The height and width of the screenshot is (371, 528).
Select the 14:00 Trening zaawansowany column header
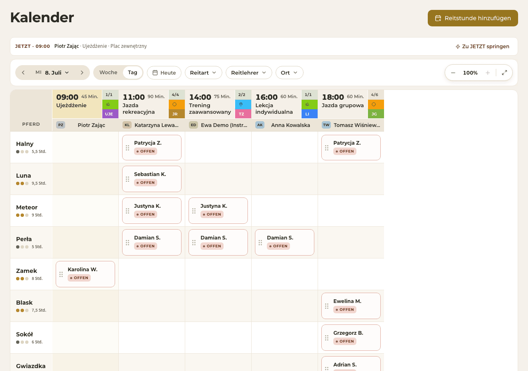[210, 104]
